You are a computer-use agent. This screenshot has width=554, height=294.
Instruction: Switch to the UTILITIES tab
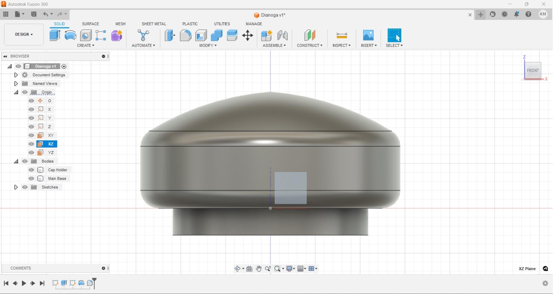click(222, 24)
